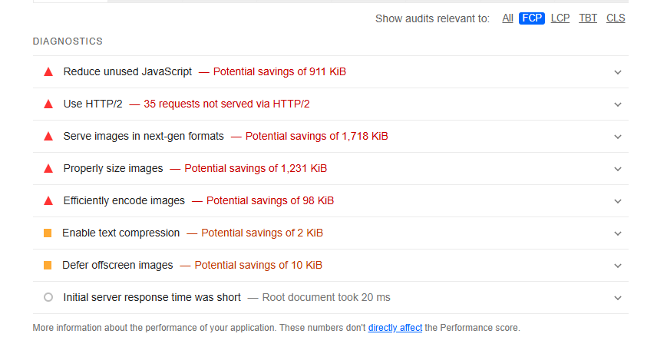667x357 pixels.
Task: Select the FCP audit filter
Action: [532, 18]
